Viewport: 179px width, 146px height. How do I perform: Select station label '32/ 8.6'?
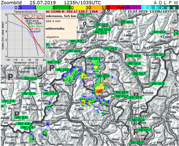tap(21, 117)
